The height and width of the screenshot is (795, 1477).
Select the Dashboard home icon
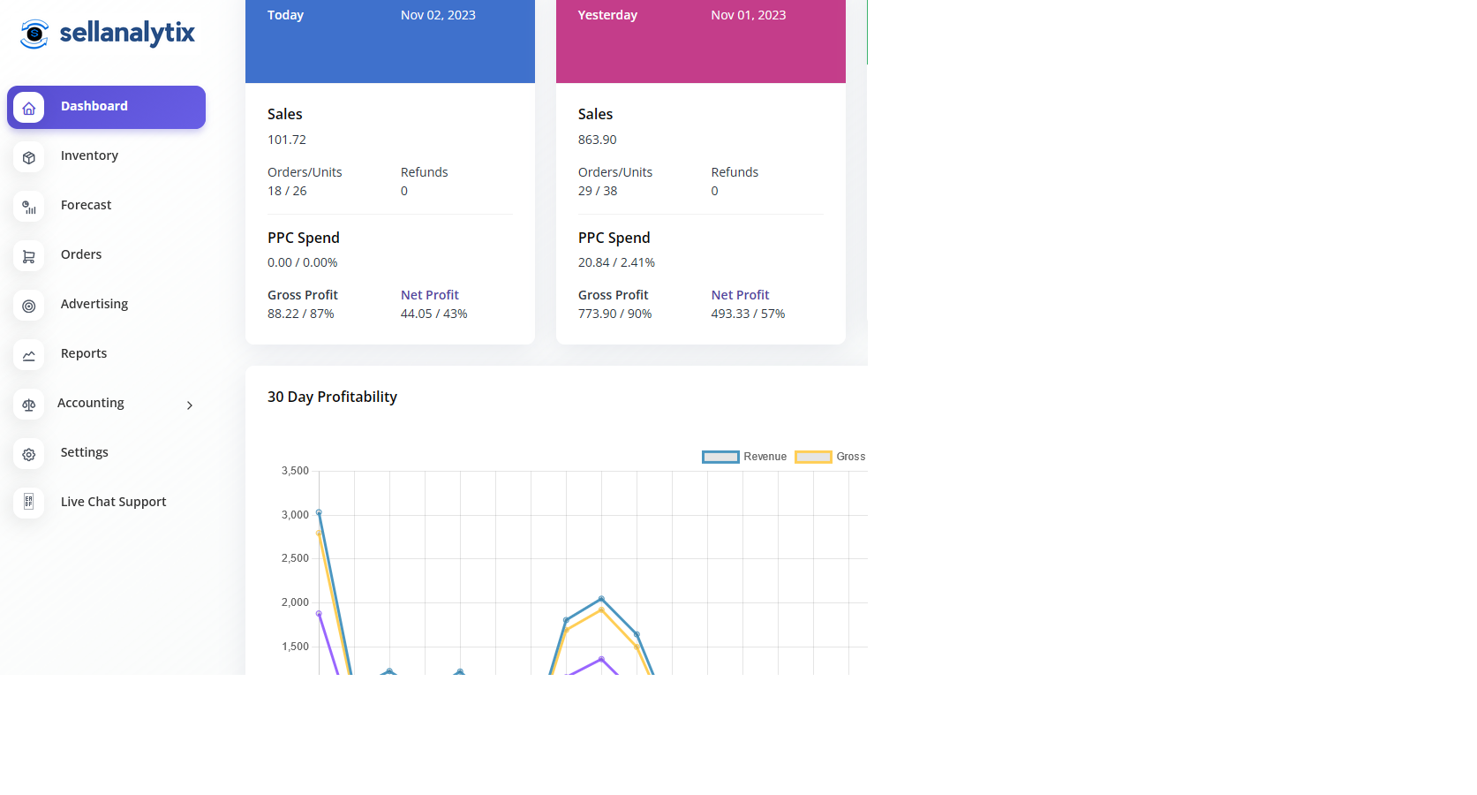pos(29,107)
